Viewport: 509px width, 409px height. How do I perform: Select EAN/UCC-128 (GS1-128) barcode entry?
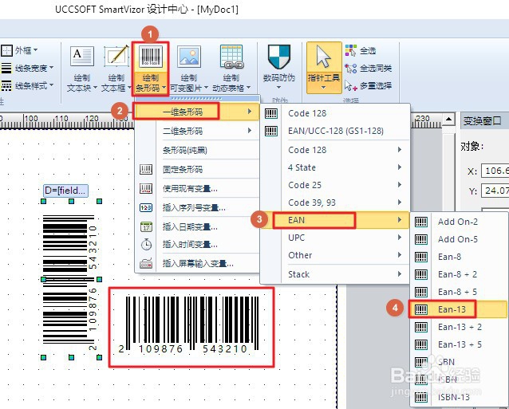click(x=335, y=131)
